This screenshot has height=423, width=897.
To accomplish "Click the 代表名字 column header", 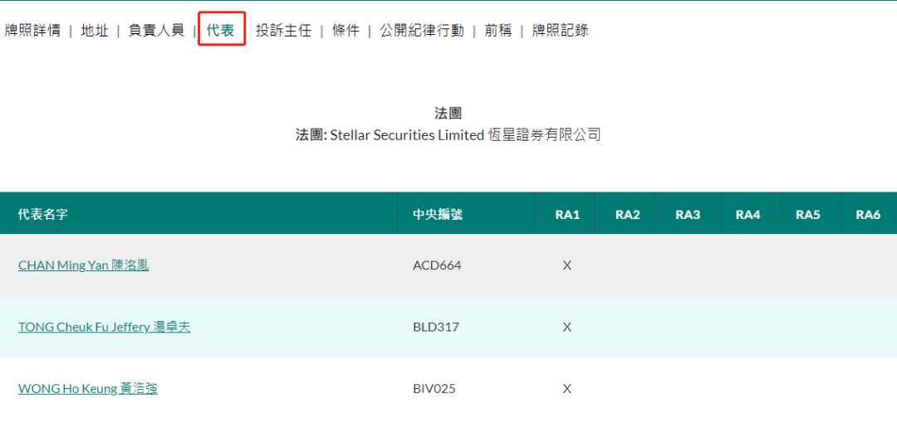I will coord(43,215).
